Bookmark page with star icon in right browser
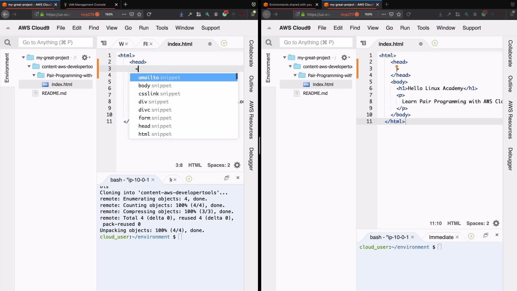Screen dimensions: 517x291 [x=399, y=14]
